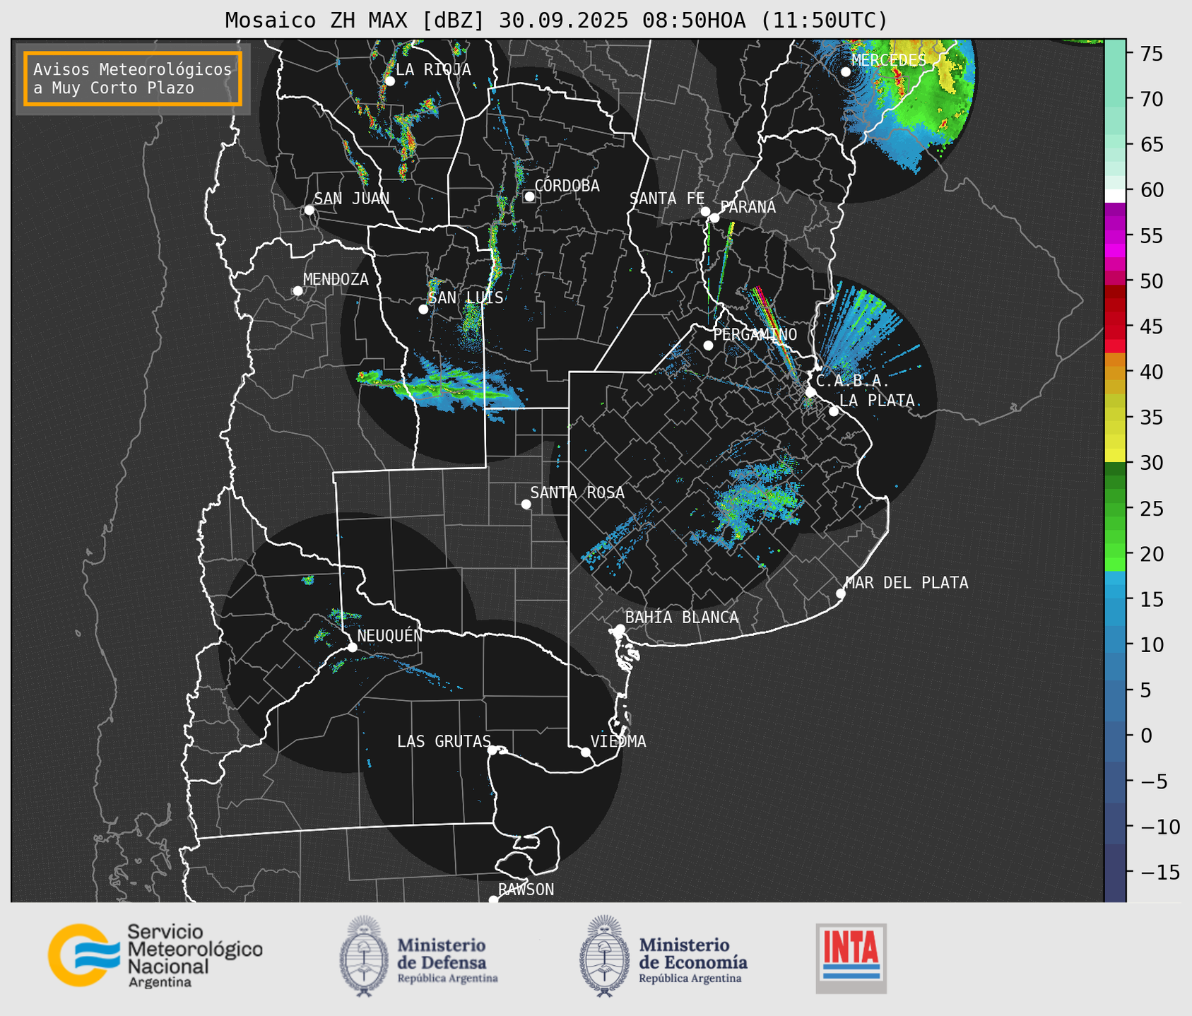Select the C.A.B.A. city marker

tap(810, 392)
